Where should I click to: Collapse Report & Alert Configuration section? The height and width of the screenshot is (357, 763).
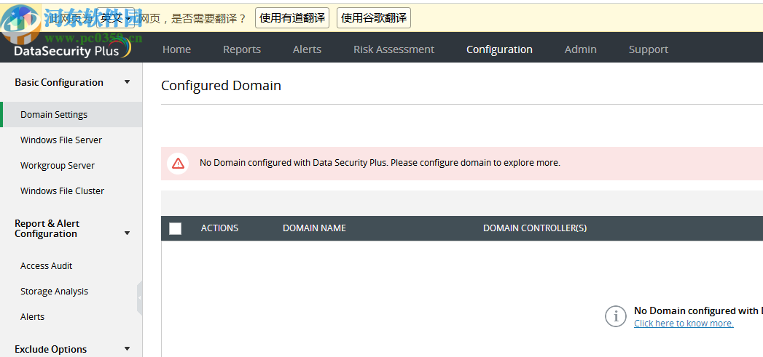point(127,233)
